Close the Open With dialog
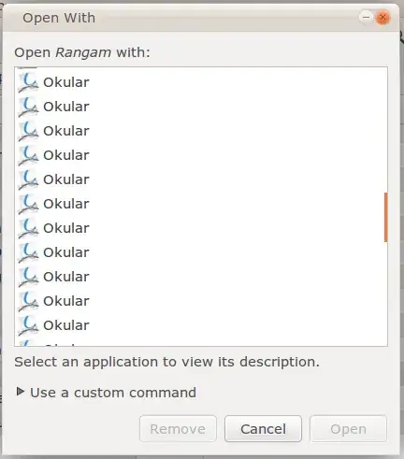The height and width of the screenshot is (459, 404). pyautogui.click(x=382, y=18)
